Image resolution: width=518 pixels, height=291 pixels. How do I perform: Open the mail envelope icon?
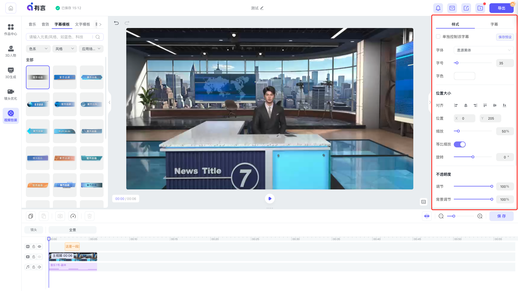pos(452,8)
